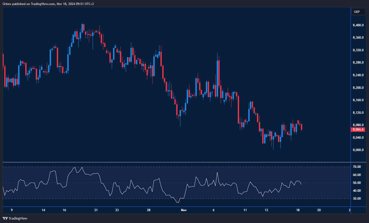This screenshot has height=223, width=369.
Task: Click the red 8,066.6 current price label
Action: click(358, 129)
